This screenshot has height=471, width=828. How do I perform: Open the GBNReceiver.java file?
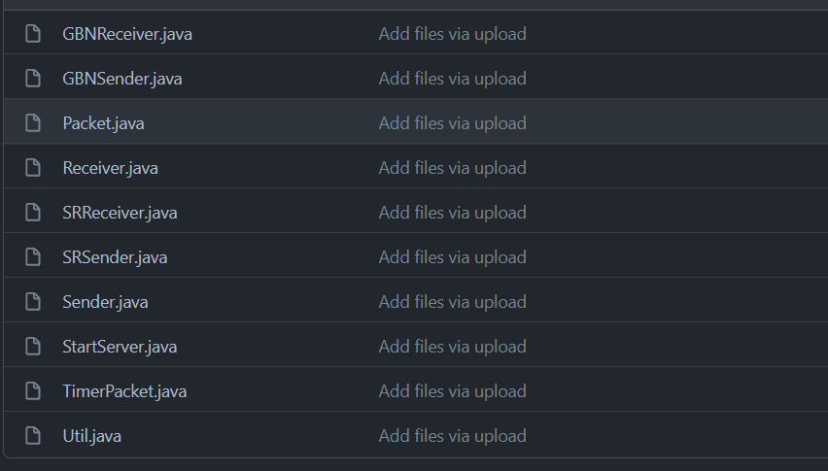pyautogui.click(x=127, y=34)
